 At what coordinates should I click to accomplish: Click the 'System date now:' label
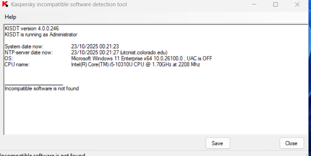[24, 46]
